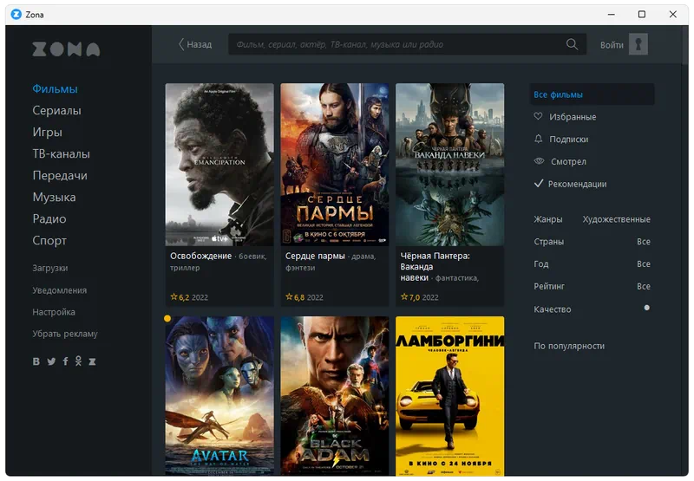The image size is (694, 481).
Task: Open Настройка settings page
Action: point(54,312)
